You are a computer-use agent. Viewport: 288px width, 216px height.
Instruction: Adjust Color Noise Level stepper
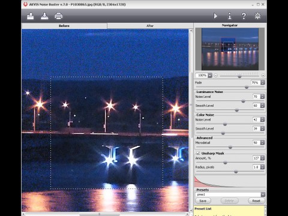pos(263,119)
